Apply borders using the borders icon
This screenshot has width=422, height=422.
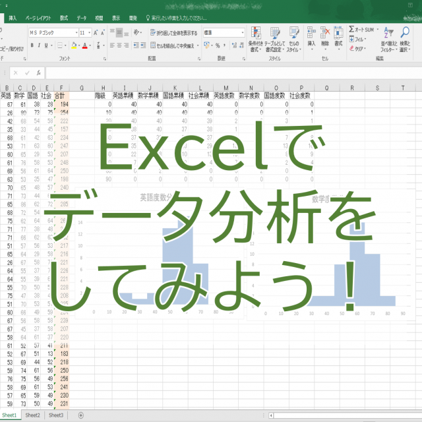pos(60,45)
